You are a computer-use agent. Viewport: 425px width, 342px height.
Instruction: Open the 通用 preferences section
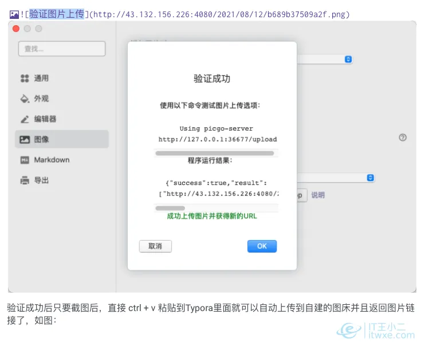pyautogui.click(x=62, y=78)
